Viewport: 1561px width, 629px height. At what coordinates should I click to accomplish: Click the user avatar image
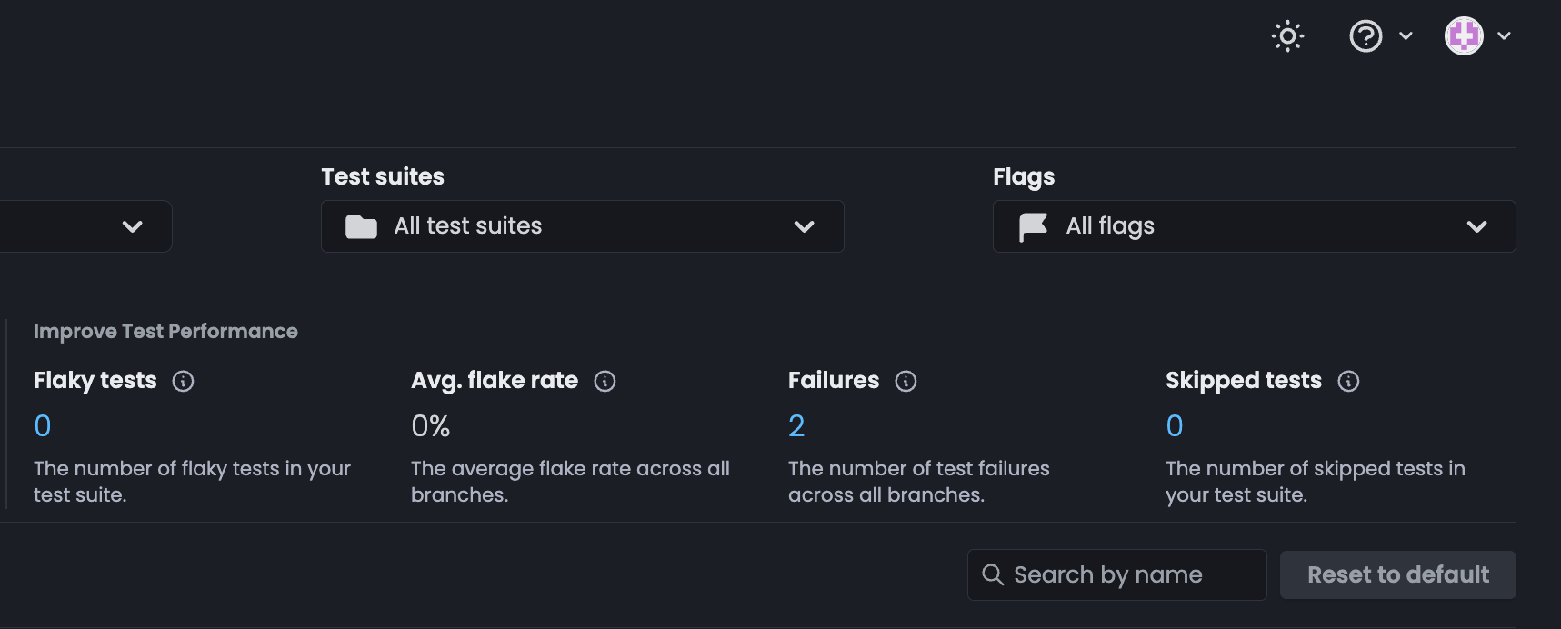pyautogui.click(x=1464, y=36)
